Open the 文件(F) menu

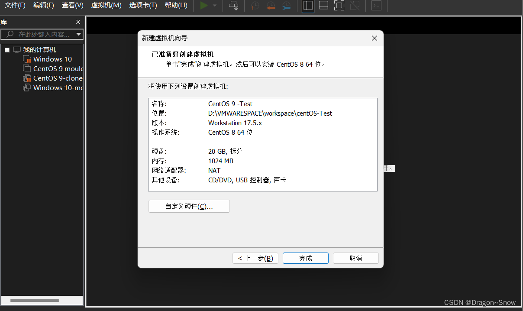pyautogui.click(x=15, y=5)
